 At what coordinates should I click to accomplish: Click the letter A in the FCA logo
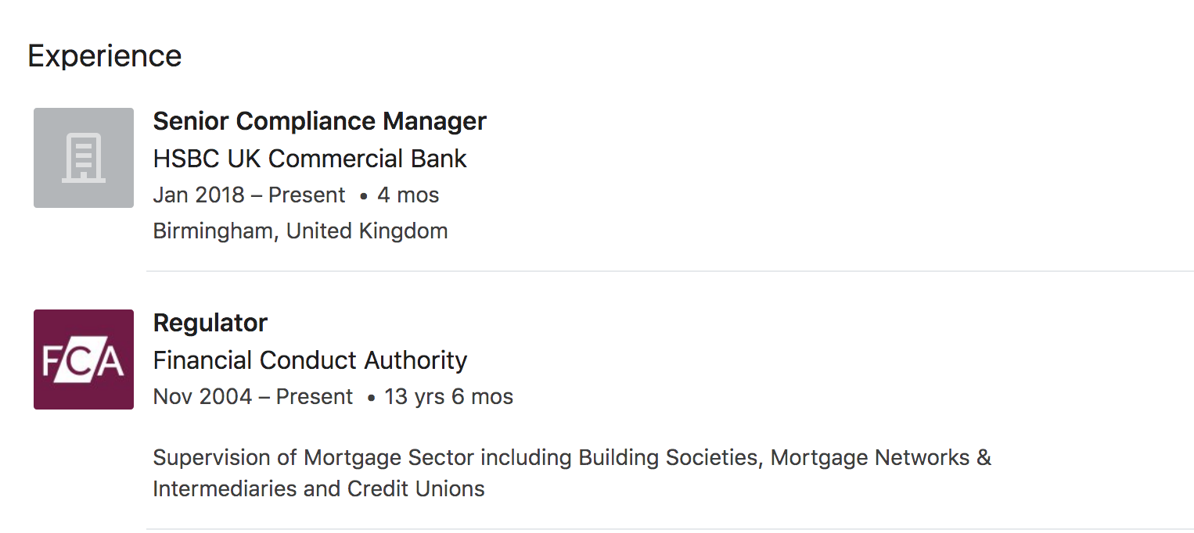(x=113, y=362)
